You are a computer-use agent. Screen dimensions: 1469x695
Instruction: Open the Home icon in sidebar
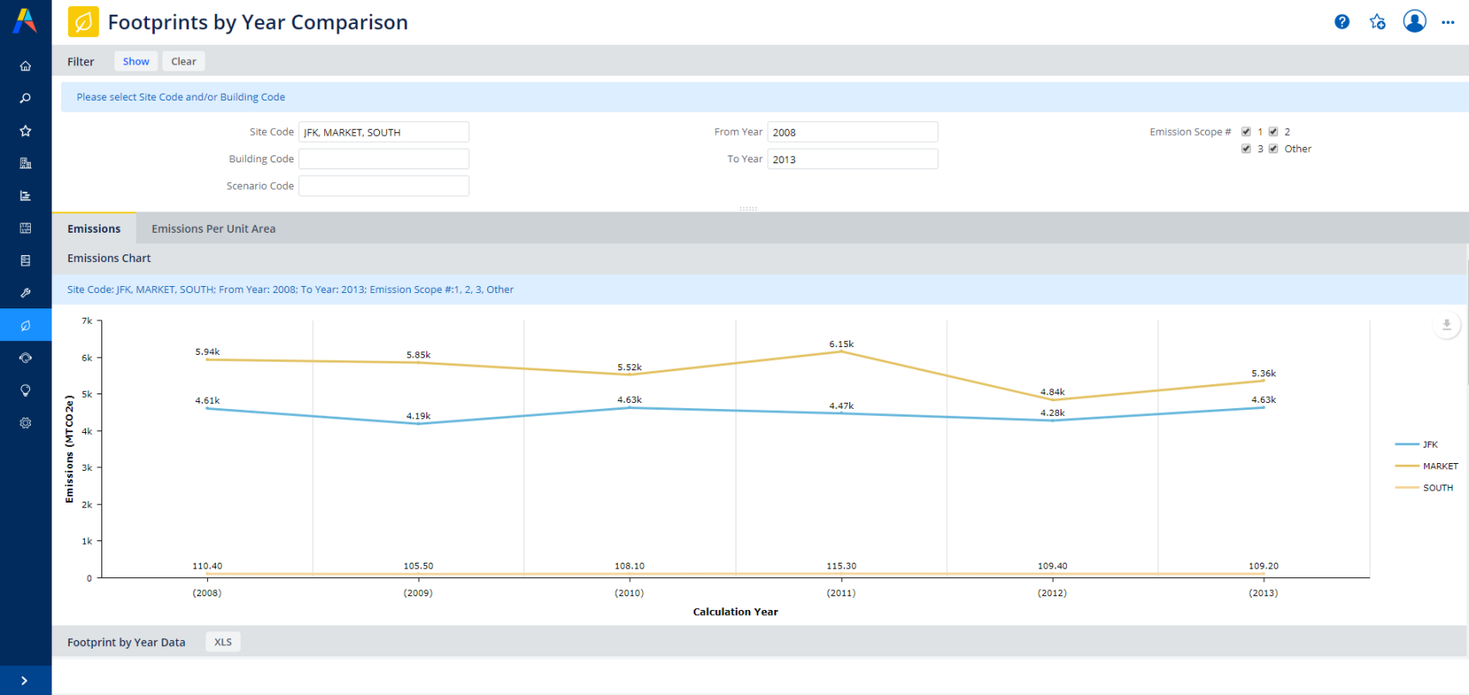26,66
